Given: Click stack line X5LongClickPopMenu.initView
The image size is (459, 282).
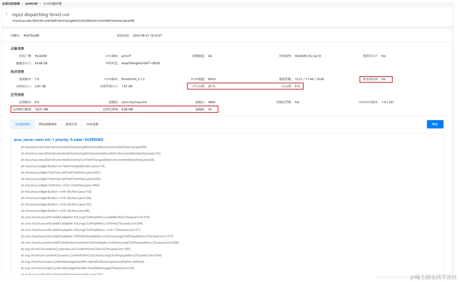Looking at the screenshot, I should tap(82, 223).
